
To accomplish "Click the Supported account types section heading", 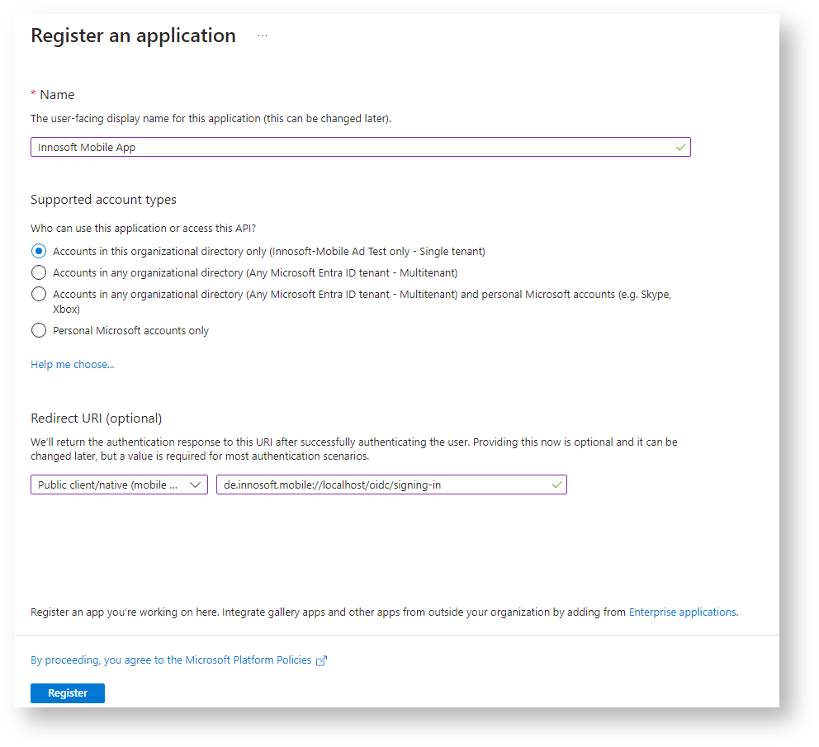I will [x=103, y=200].
